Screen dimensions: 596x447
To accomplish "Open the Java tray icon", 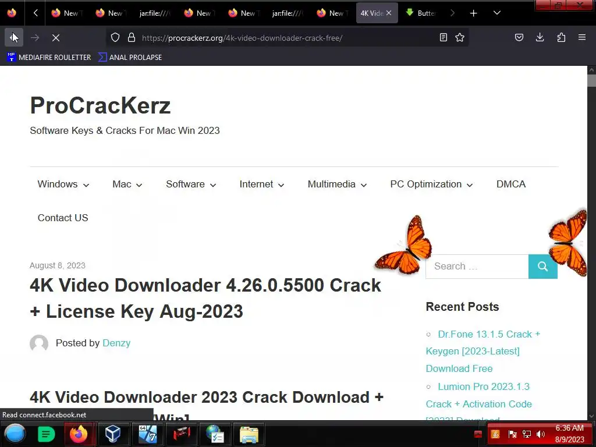I will click(495, 434).
